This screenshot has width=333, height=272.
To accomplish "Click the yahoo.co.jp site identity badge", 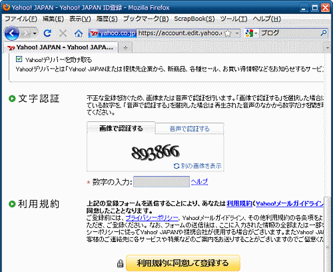I will 113,33.
